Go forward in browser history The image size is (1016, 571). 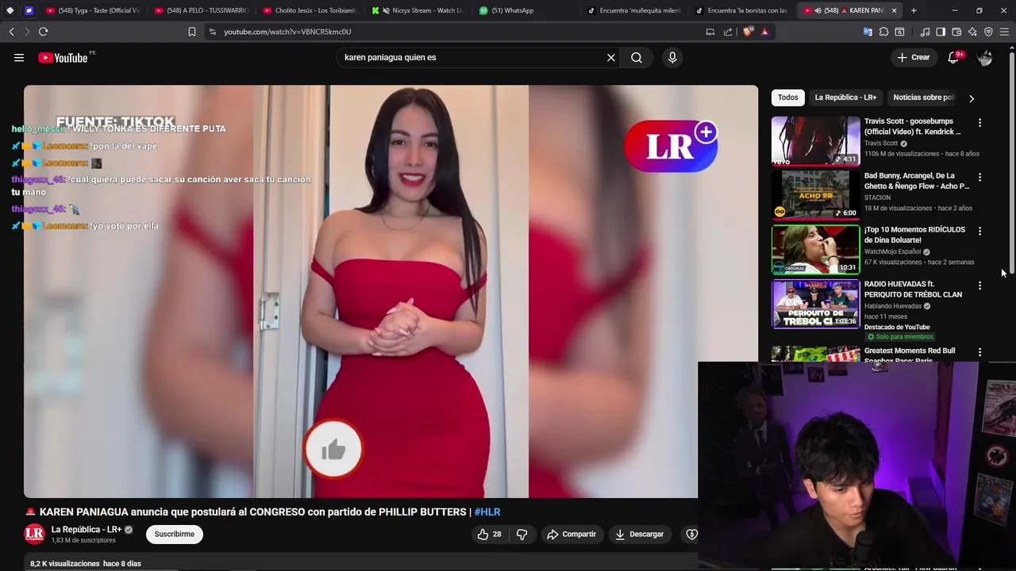pos(27,32)
